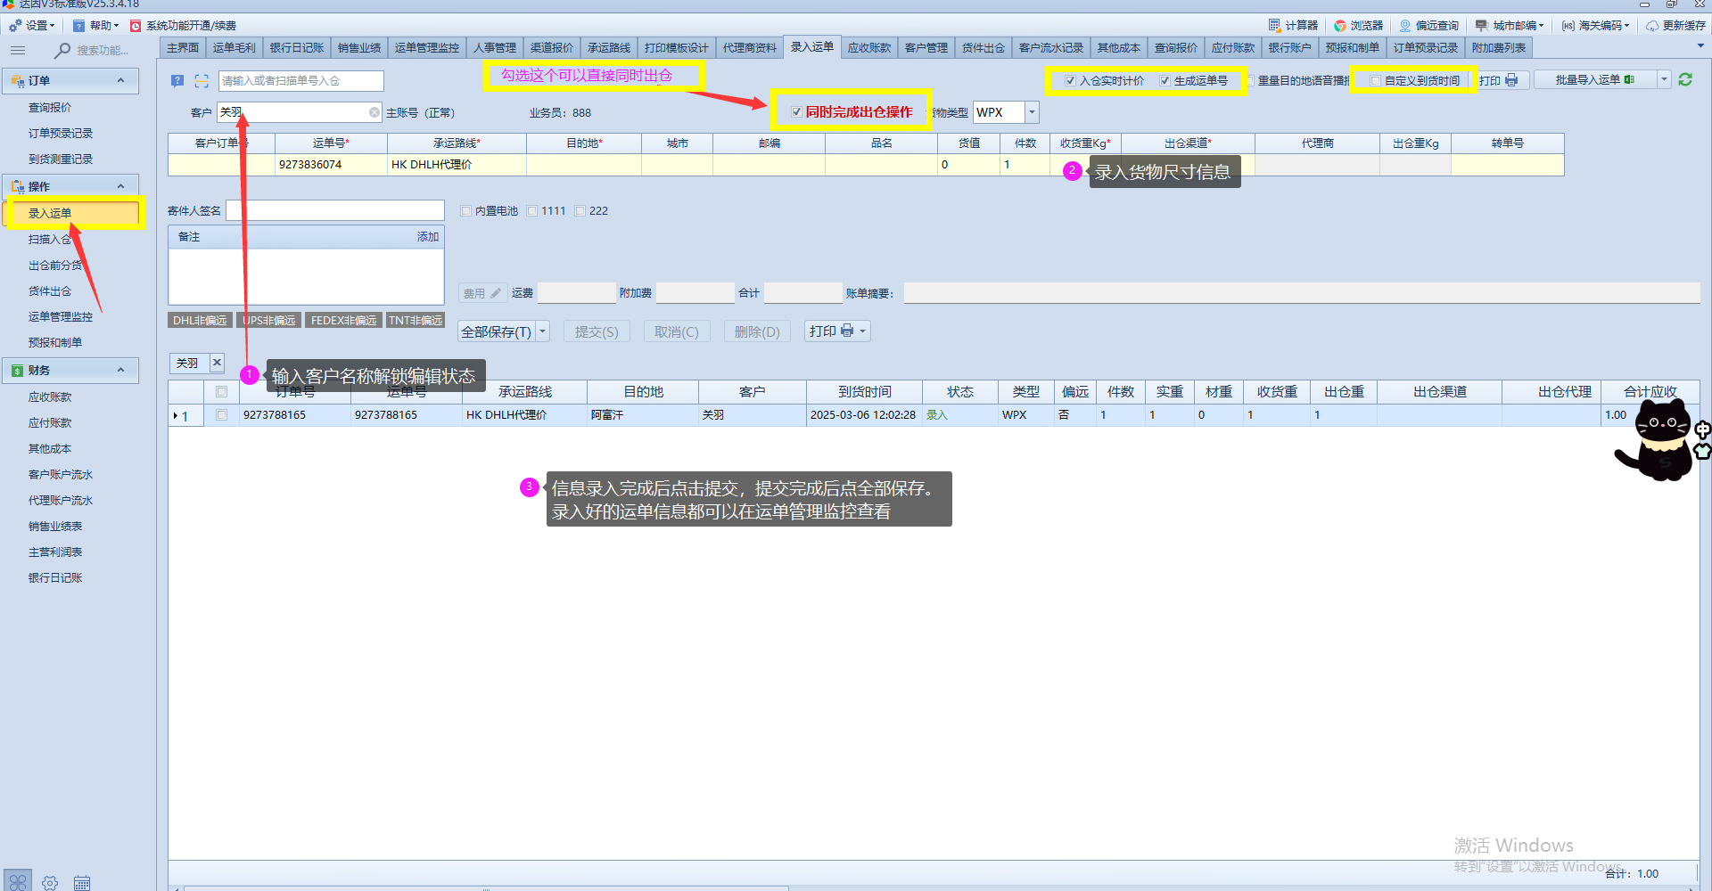Collapse the 财务 sidebar section
1712x891 pixels.
pos(120,371)
